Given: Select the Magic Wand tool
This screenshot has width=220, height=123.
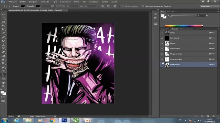Looking at the screenshot, I should tap(3, 26).
